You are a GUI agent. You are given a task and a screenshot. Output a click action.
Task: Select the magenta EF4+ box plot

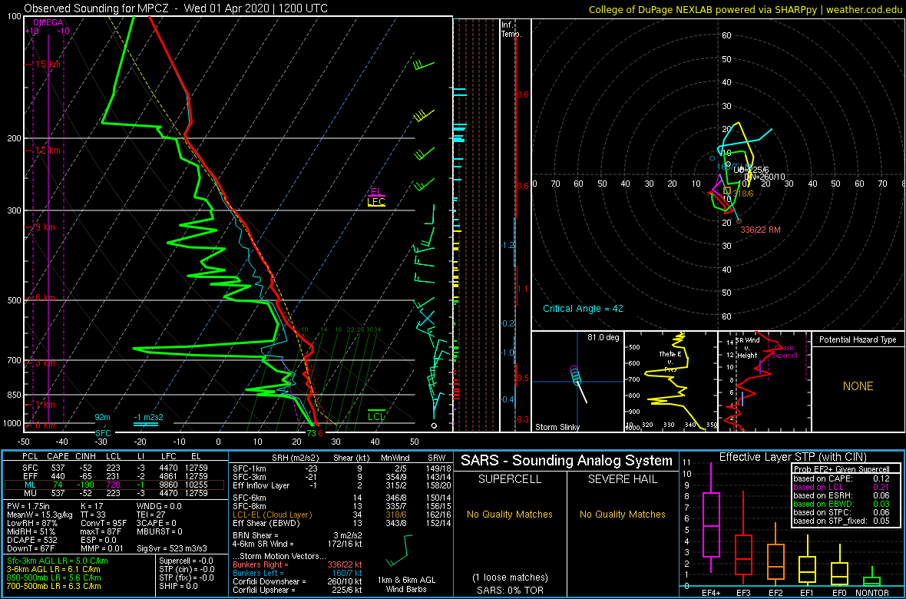710,525
